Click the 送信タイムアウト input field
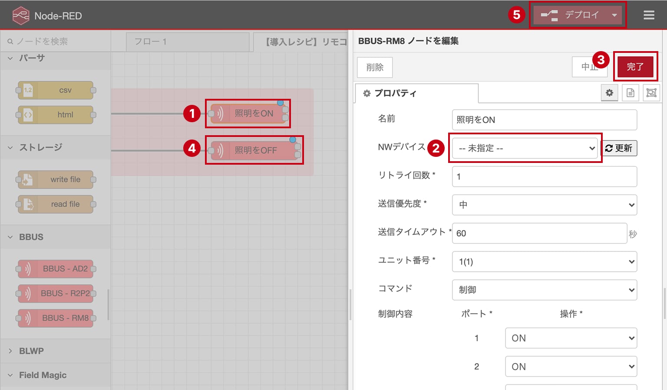Viewport: 667px width, 390px height. coord(540,233)
